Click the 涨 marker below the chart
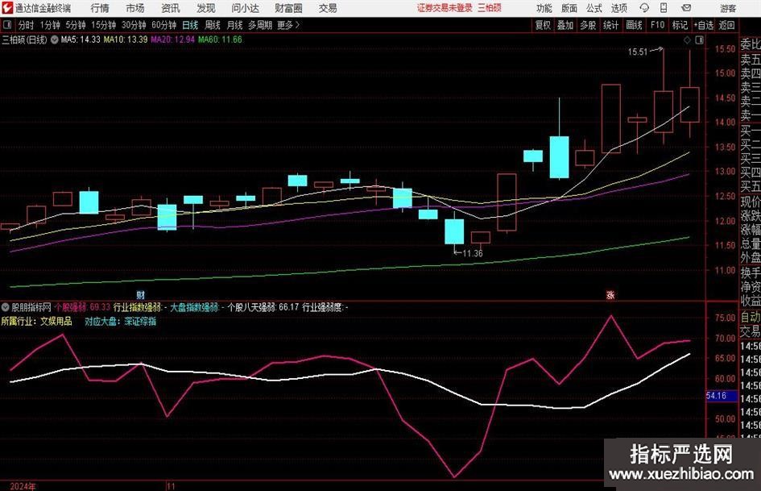 point(610,294)
